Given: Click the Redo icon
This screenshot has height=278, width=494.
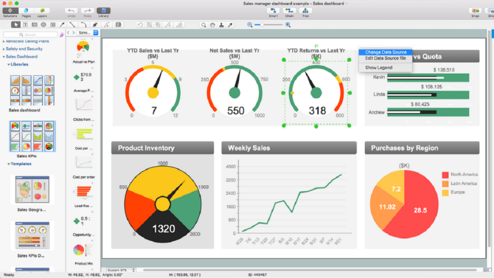Looking at the screenshot, I should pos(86,11).
